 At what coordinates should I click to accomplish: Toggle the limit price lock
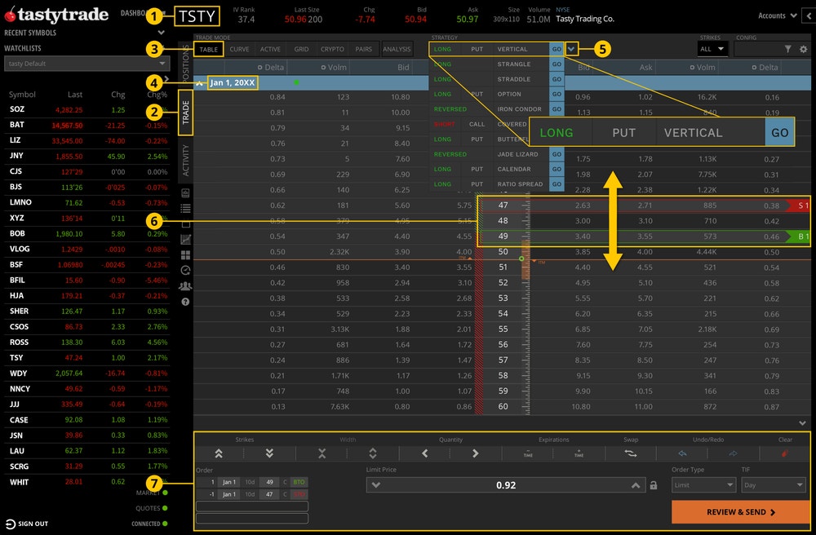point(653,485)
